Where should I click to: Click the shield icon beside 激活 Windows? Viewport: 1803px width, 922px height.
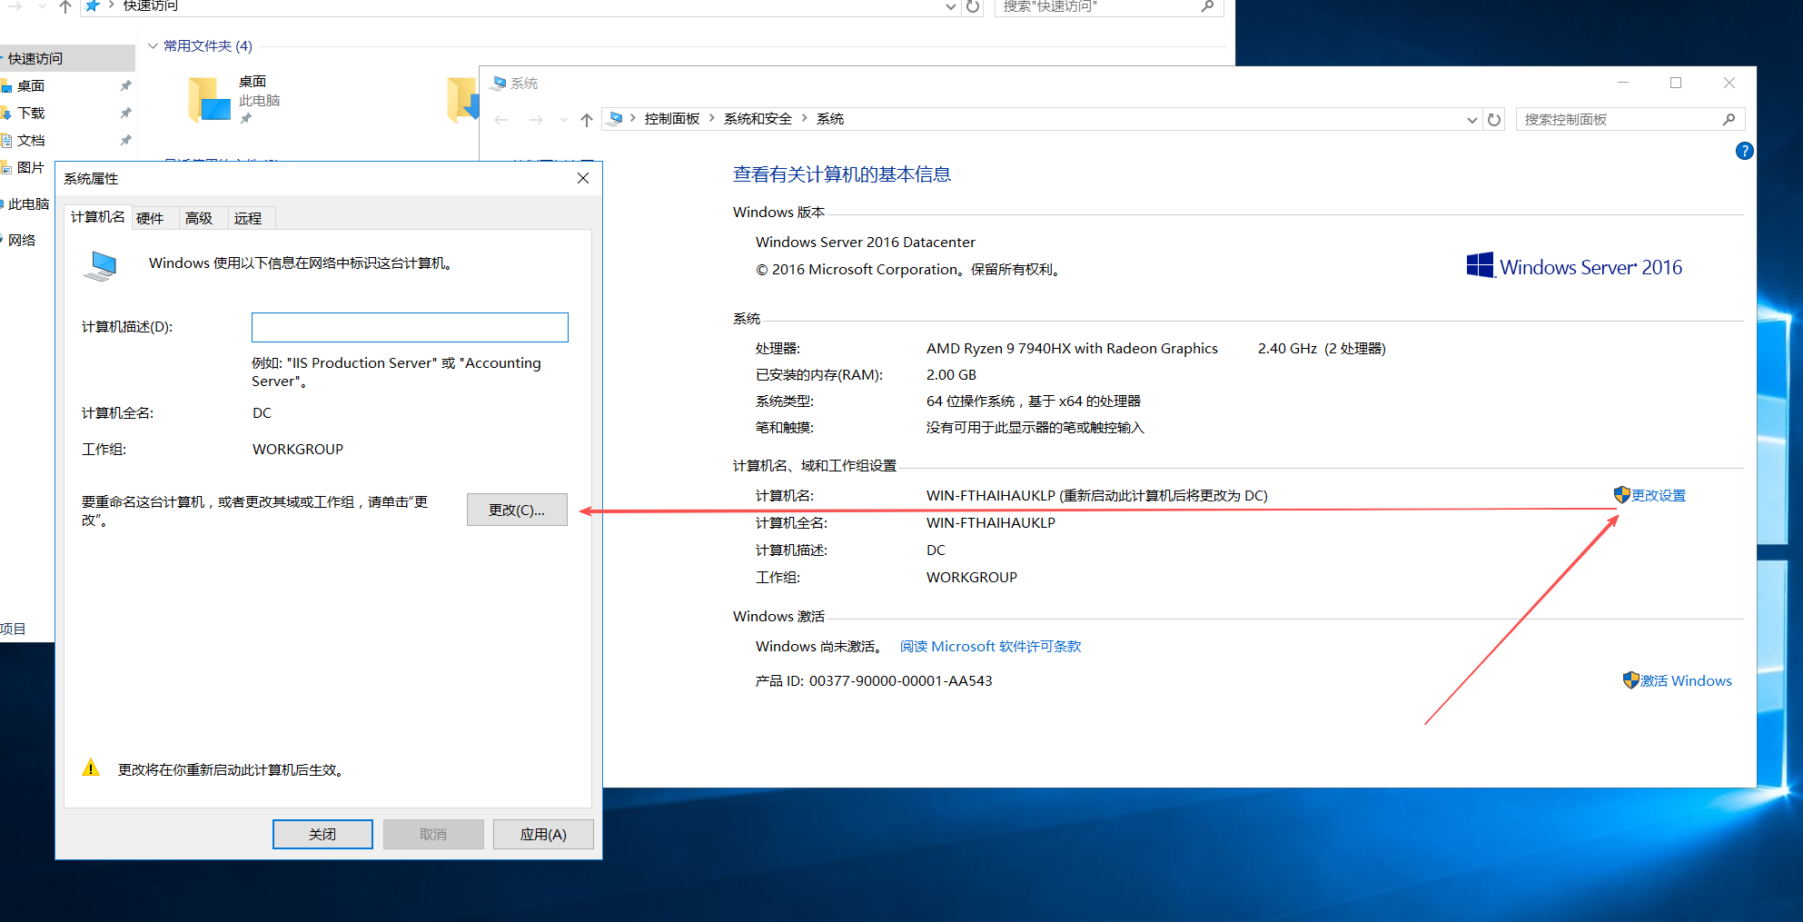coord(1631,680)
